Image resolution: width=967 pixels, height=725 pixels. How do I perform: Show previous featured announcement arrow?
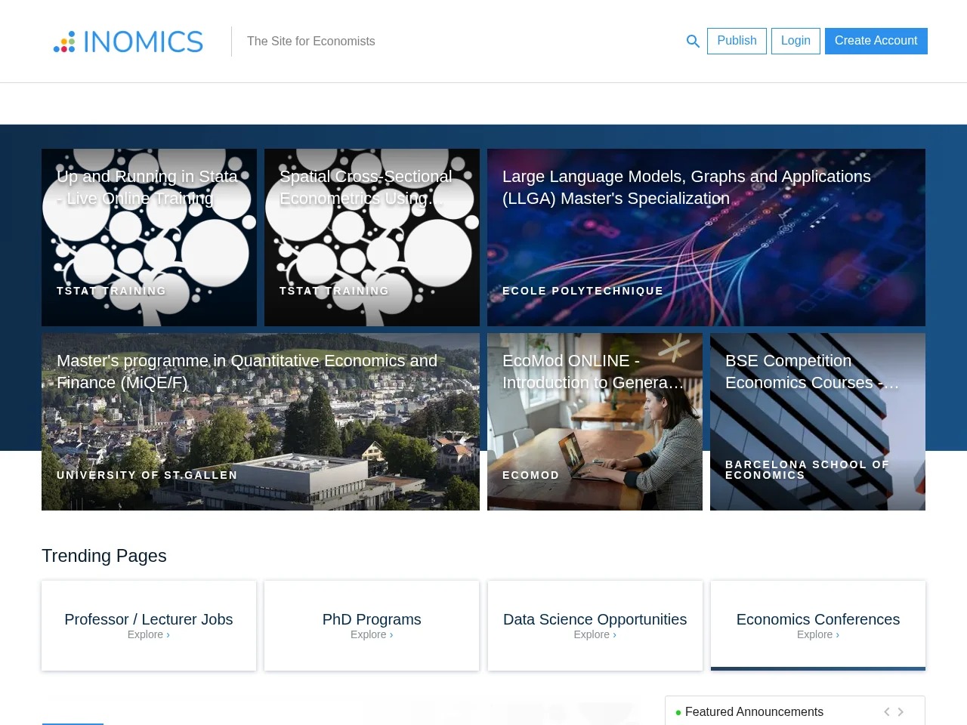point(887,711)
